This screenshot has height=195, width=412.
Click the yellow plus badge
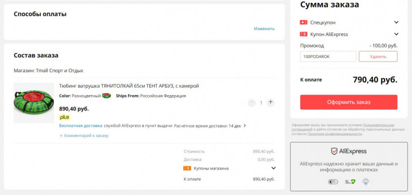coord(64,117)
